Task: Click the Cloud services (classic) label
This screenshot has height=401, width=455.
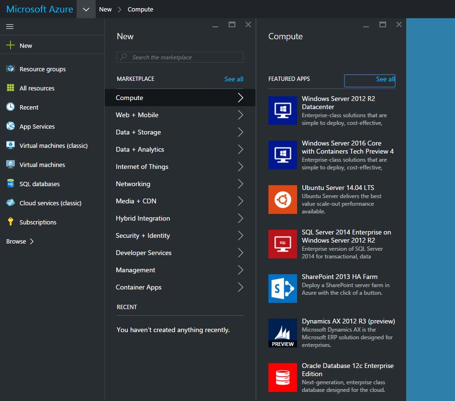Action: 51,203
